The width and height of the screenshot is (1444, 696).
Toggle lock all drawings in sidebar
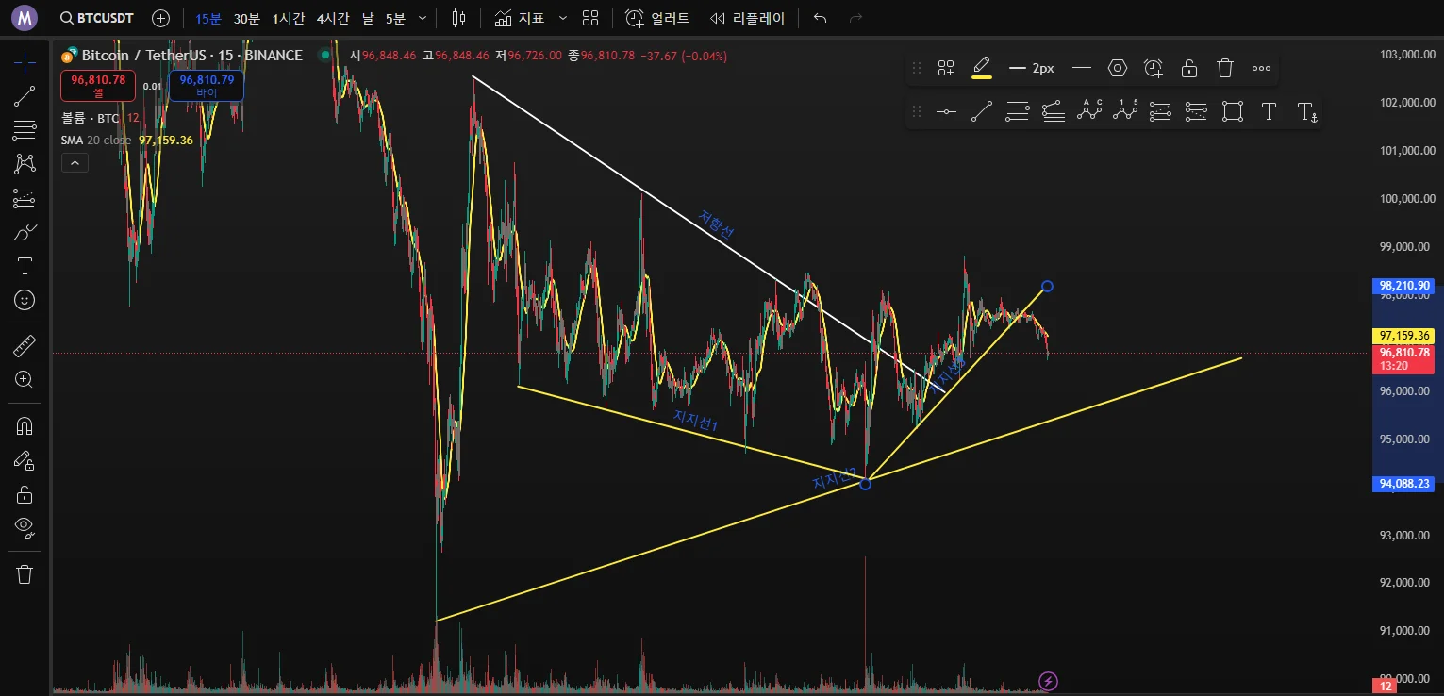point(25,494)
